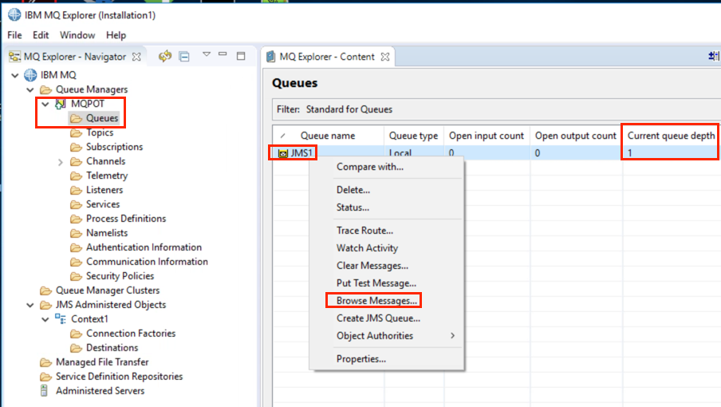
Task: Click the Channels folder icon
Action: (76, 161)
